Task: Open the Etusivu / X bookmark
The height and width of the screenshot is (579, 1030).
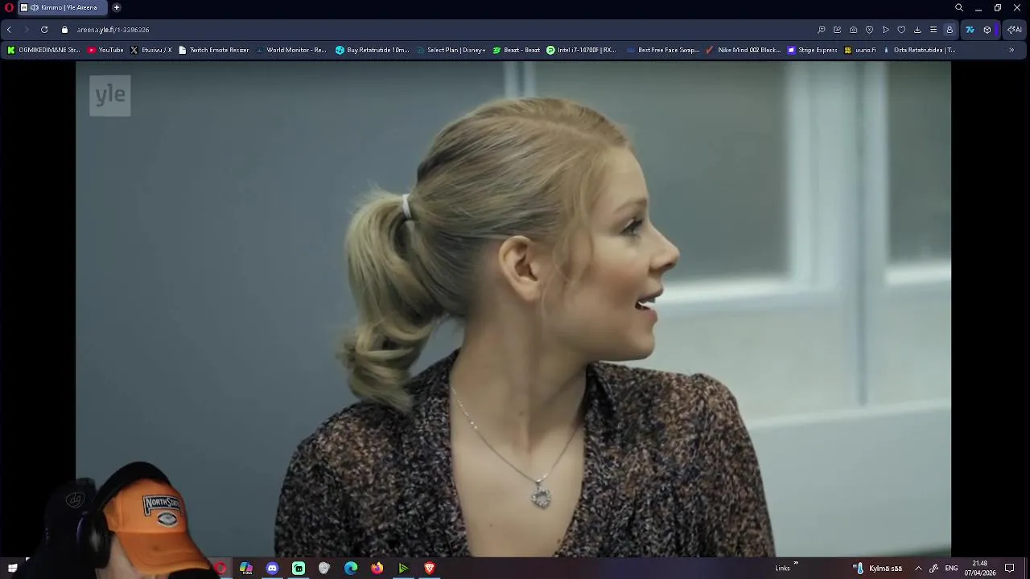Action: tap(151, 50)
